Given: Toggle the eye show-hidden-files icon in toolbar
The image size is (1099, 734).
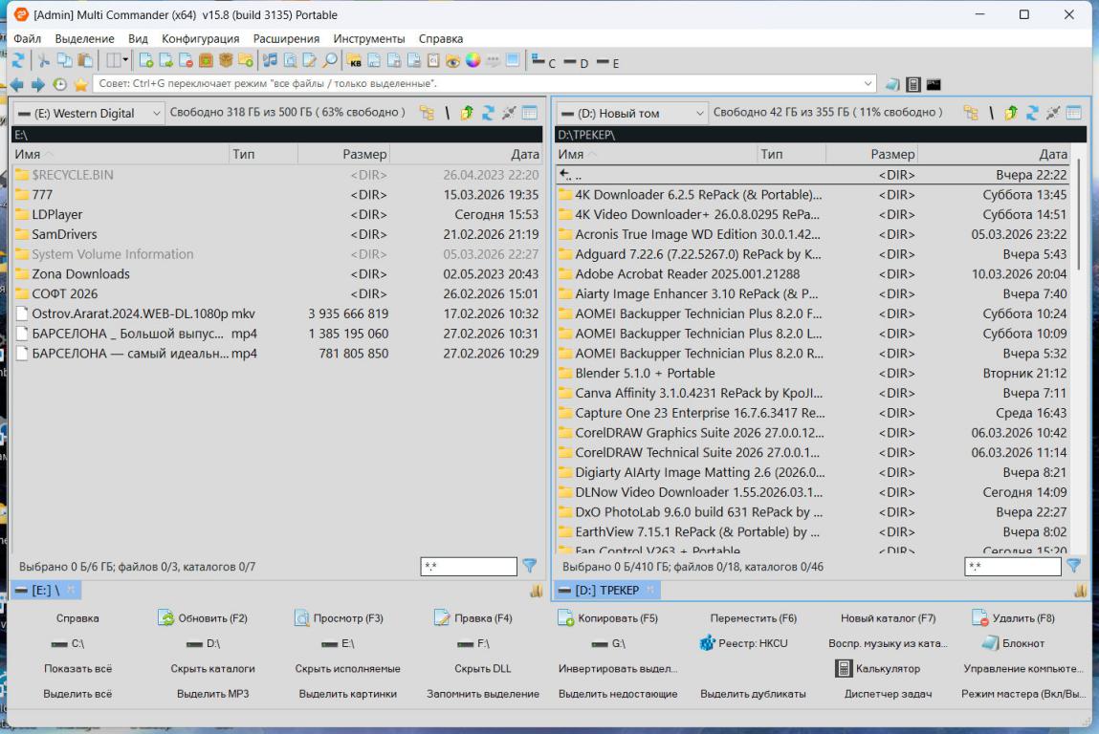Looking at the screenshot, I should (x=453, y=60).
